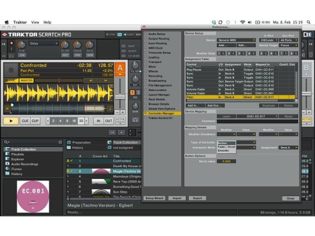Toggle the MASTER button on deck A
The image size is (315, 236).
pyautogui.click(x=26, y=80)
